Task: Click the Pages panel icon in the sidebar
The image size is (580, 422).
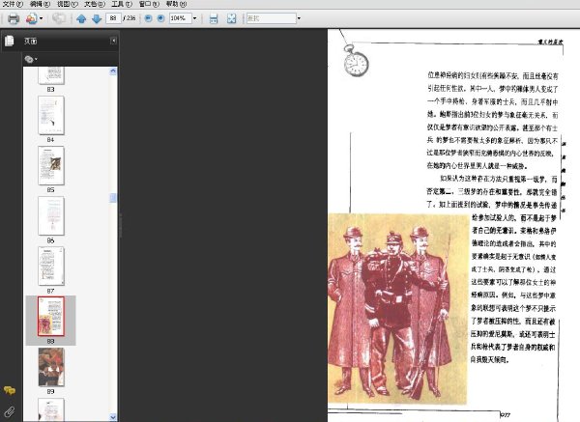Action: pos(10,41)
